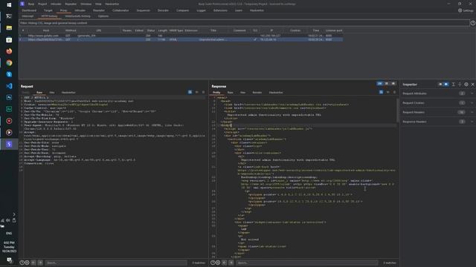
Task: Select the Render tab in Response
Action: 257,92
